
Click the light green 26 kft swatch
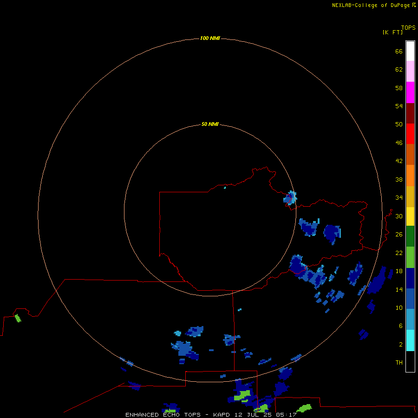(410, 257)
